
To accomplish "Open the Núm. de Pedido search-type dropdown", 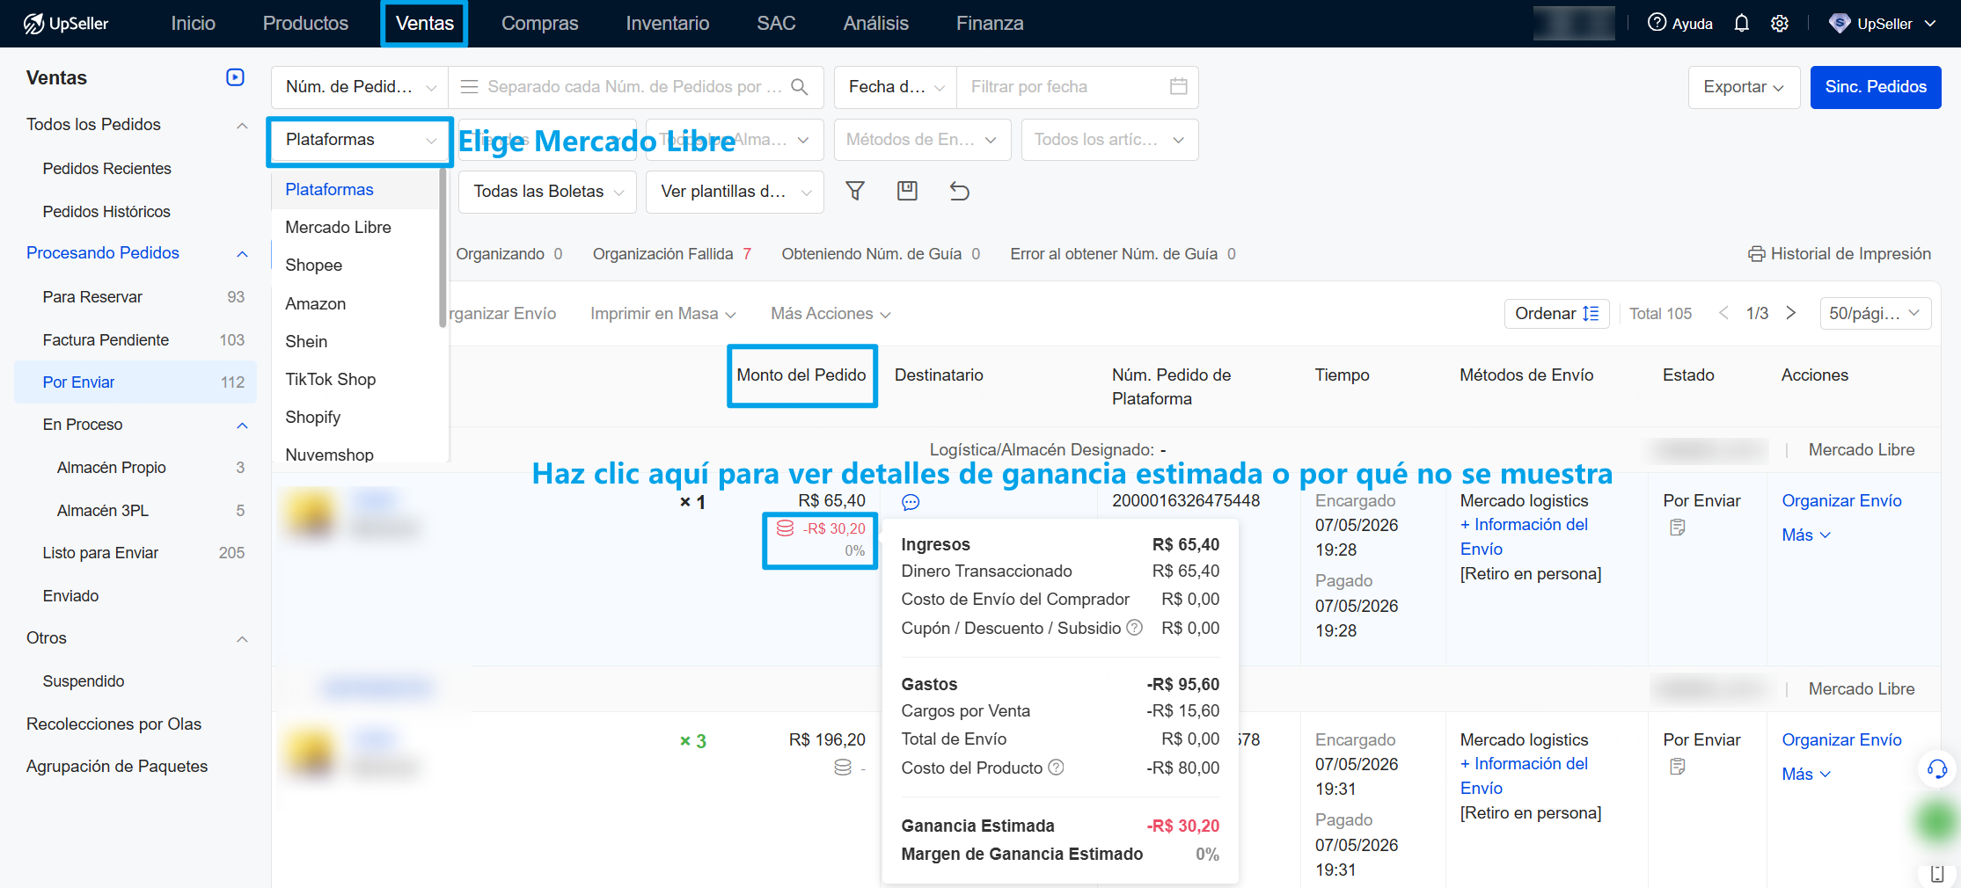I will (360, 87).
